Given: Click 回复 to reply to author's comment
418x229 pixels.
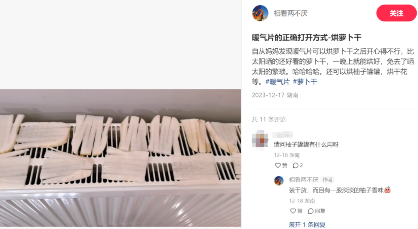Looking at the screenshot, I should [x=317, y=211].
